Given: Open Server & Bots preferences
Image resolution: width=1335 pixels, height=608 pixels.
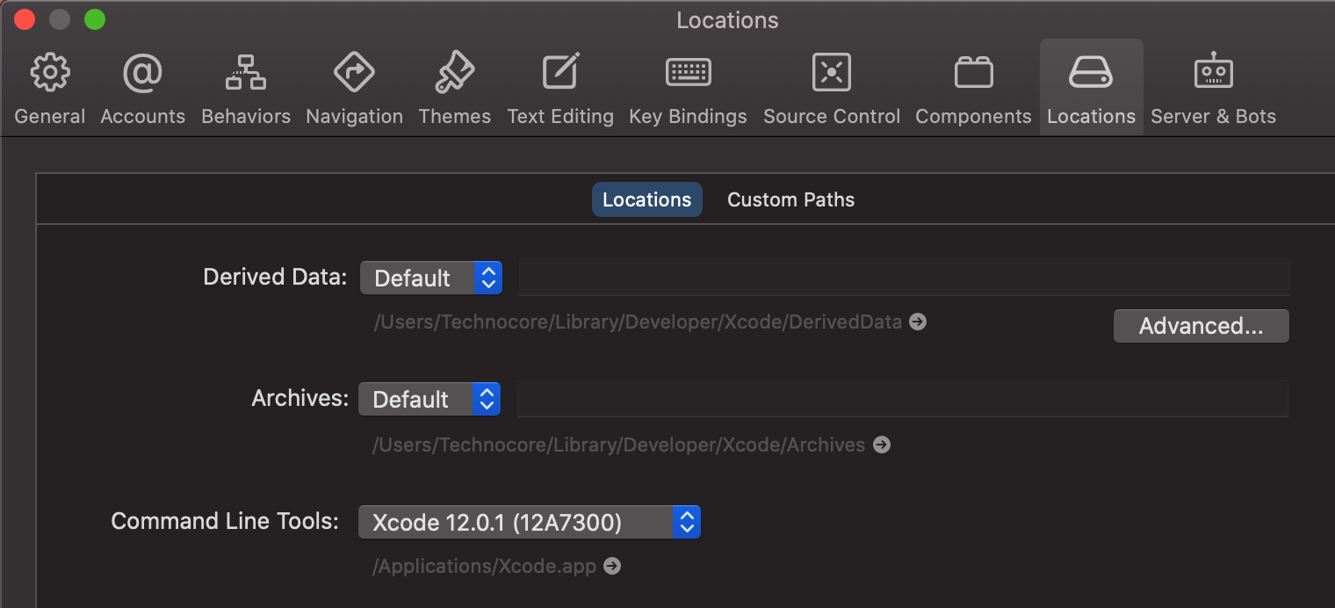Looking at the screenshot, I should 1213,88.
